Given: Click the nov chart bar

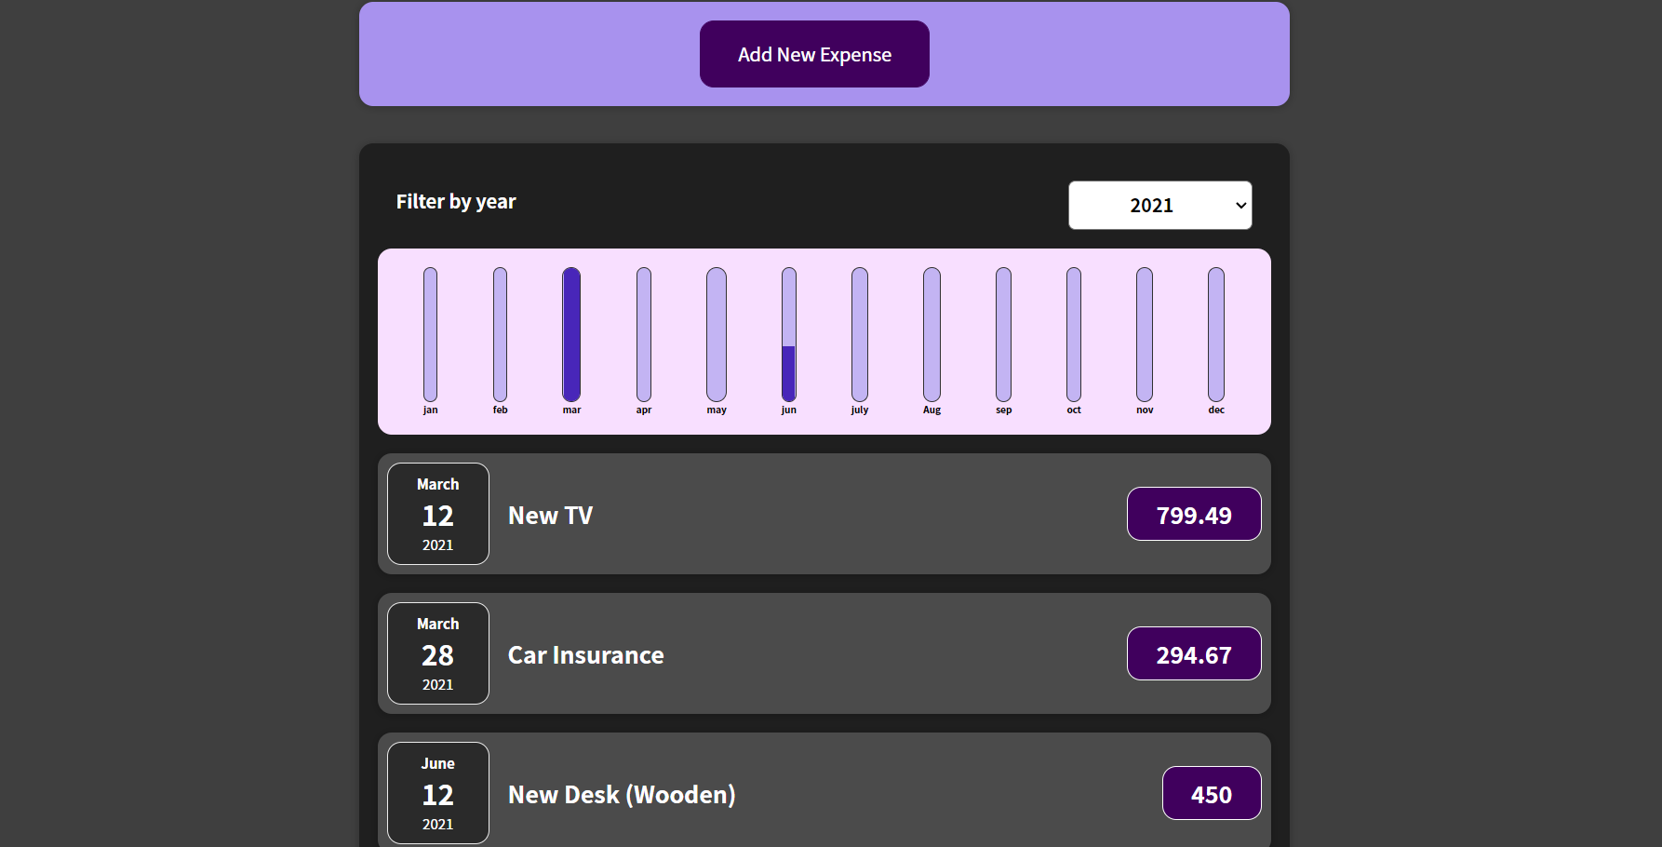Looking at the screenshot, I should (1145, 334).
